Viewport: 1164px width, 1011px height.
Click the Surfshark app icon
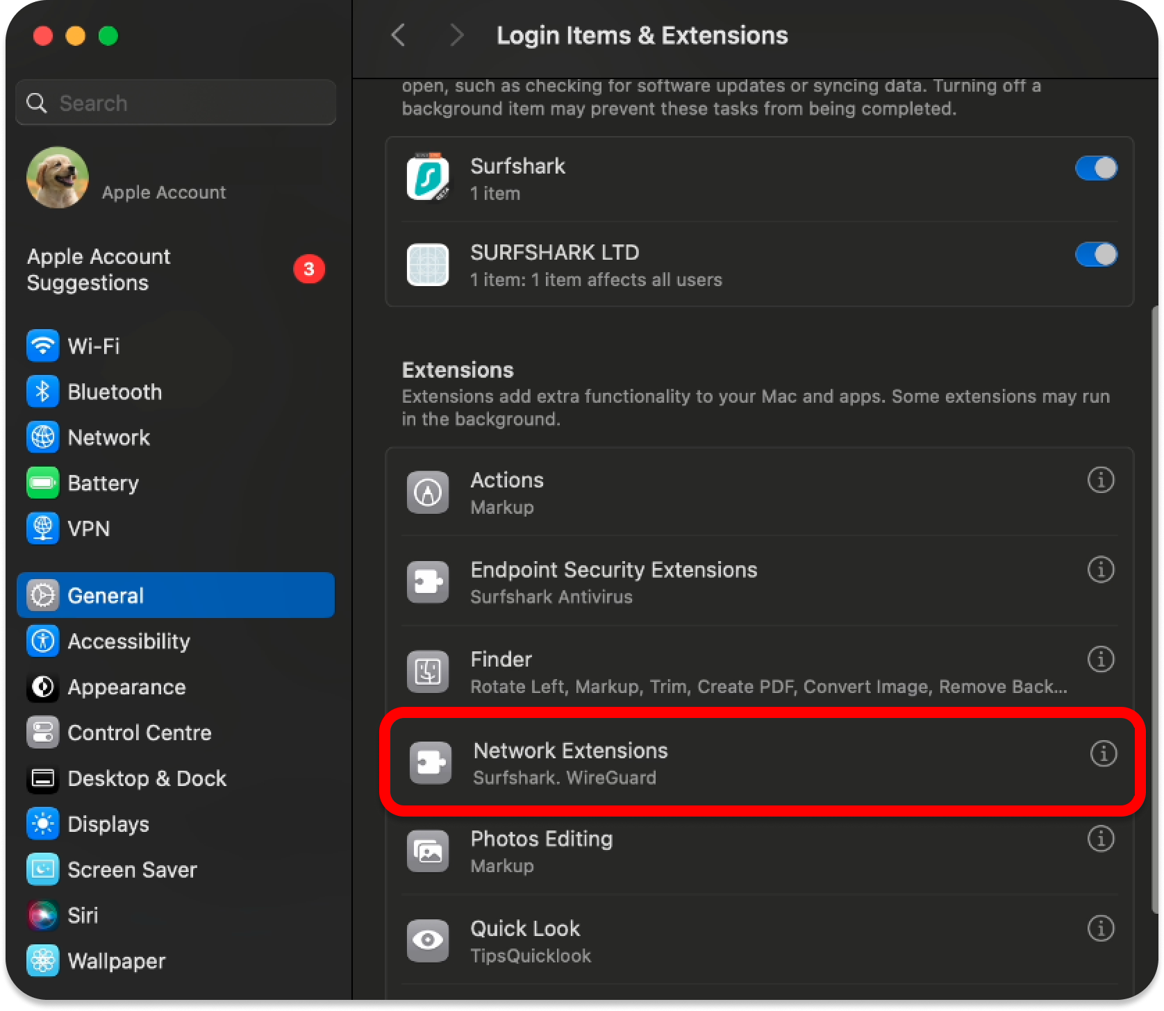coord(428,178)
